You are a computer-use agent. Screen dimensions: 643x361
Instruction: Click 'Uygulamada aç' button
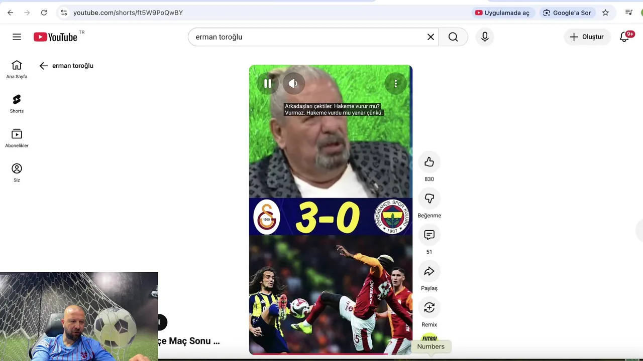pyautogui.click(x=502, y=13)
